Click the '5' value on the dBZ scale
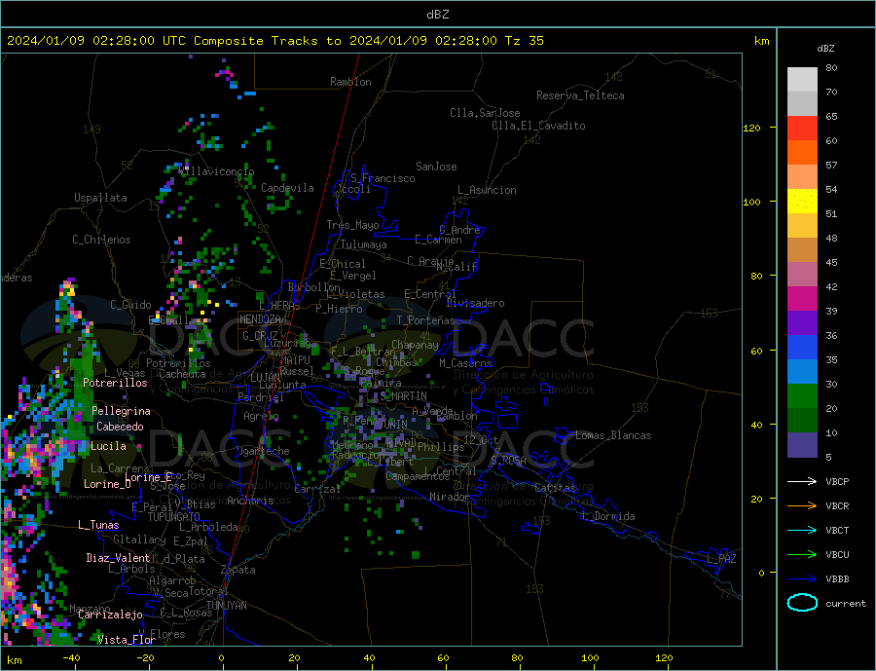 click(828, 458)
